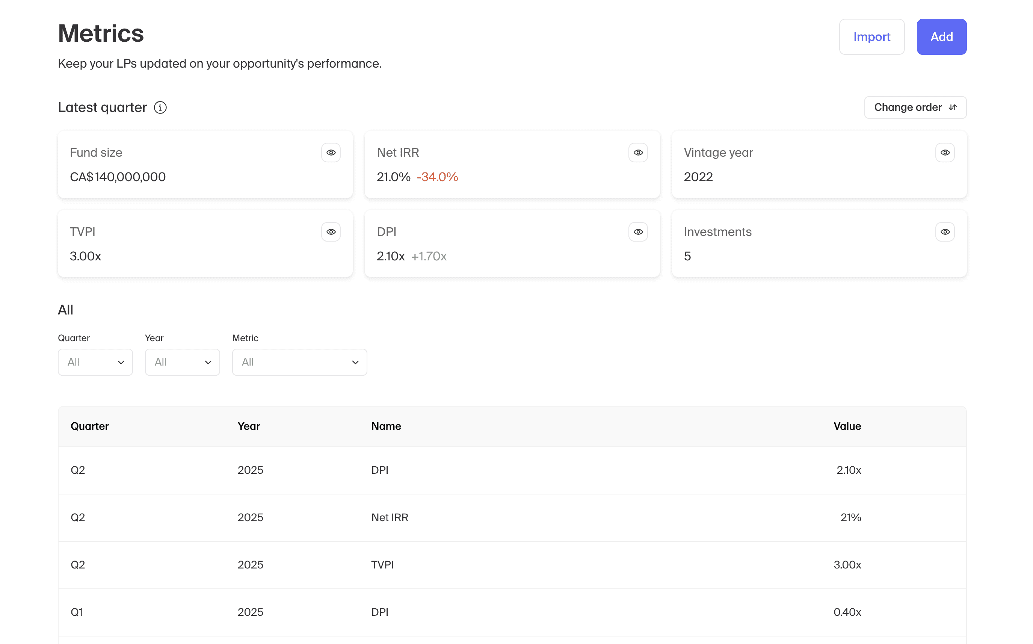Click the Add metric button
This screenshot has height=644, width=1033.
tap(941, 36)
